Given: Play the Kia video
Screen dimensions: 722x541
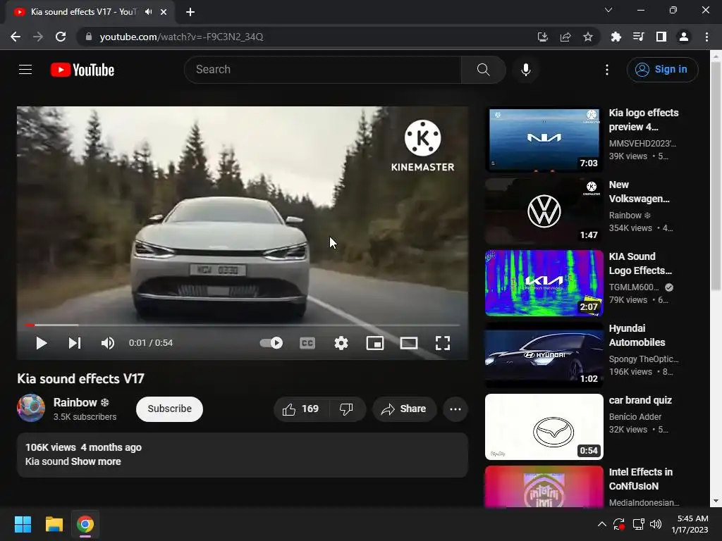Looking at the screenshot, I should [x=42, y=343].
